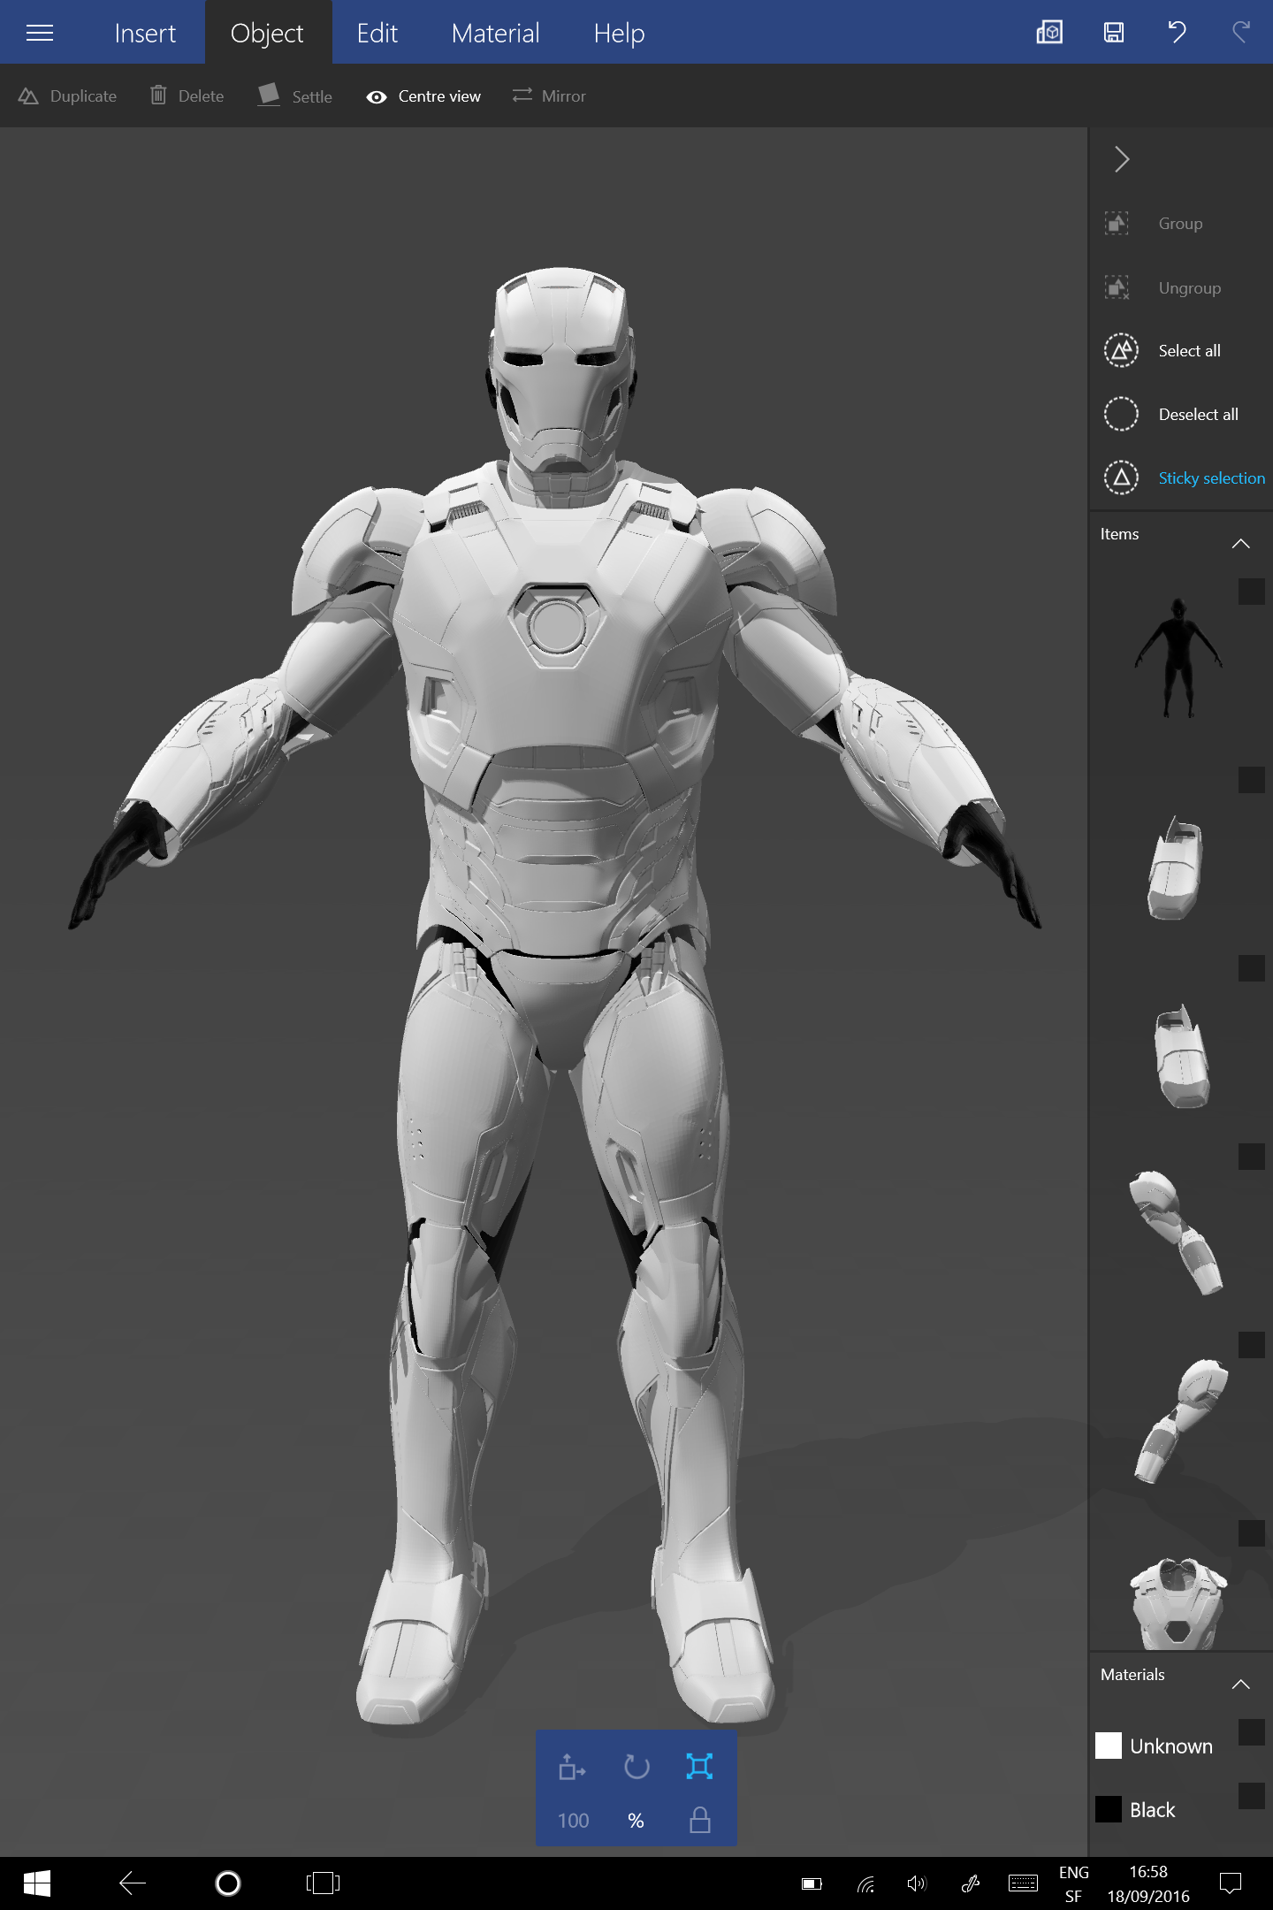Open the Material tab
This screenshot has height=1910, width=1273.
tap(495, 33)
